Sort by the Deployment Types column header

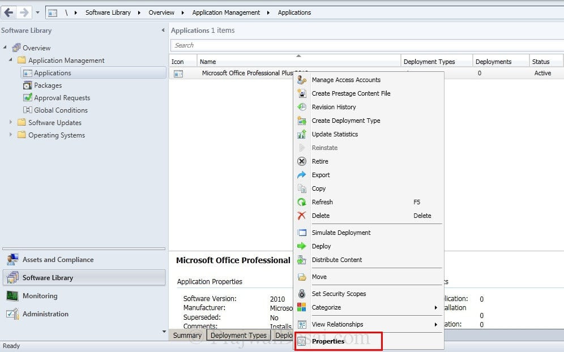437,62
